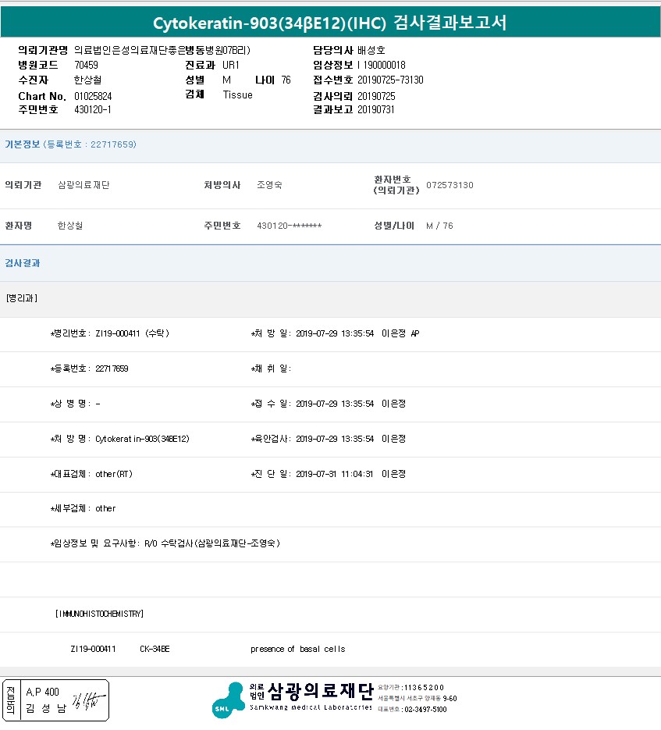The height and width of the screenshot is (730, 661).
Task: Click the Chart No. value 01025824
Action: (x=94, y=96)
